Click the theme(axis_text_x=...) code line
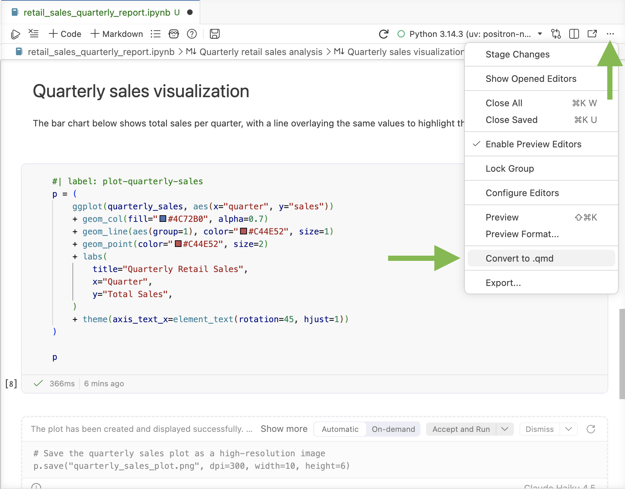The height and width of the screenshot is (489, 625). pos(210,319)
